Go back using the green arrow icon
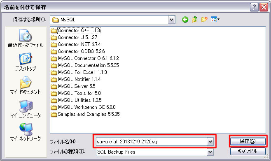The image size is (271, 161). pos(185,19)
